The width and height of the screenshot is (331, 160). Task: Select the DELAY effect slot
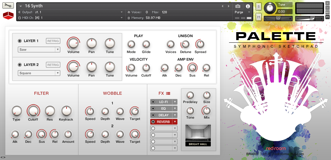click(x=164, y=115)
